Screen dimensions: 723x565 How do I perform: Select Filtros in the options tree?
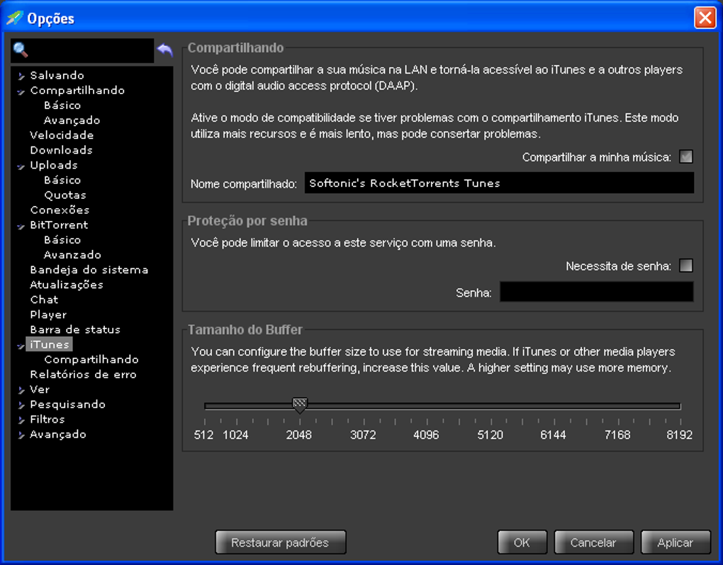(x=47, y=419)
